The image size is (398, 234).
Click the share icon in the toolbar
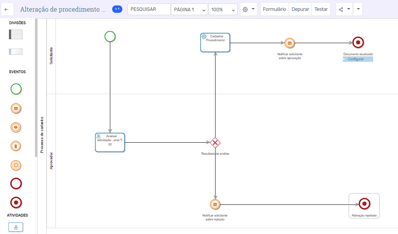tap(341, 9)
